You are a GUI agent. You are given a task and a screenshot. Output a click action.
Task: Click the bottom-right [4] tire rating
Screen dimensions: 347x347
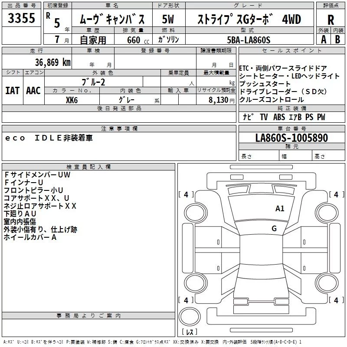click(x=337, y=300)
